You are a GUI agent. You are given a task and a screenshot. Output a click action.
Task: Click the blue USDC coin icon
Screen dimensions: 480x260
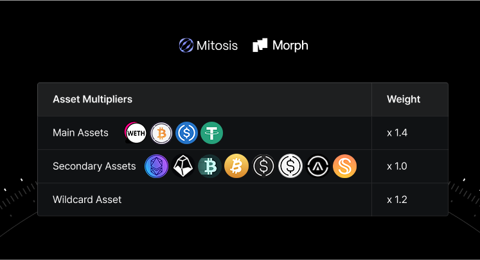click(x=186, y=133)
